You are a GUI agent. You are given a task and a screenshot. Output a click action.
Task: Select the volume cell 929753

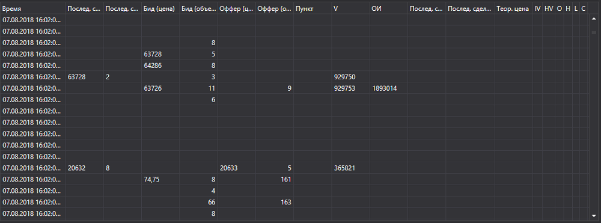pos(351,88)
